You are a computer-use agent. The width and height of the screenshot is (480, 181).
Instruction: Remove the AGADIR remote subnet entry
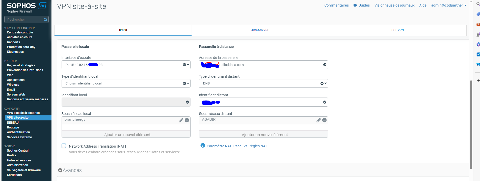(x=325, y=120)
